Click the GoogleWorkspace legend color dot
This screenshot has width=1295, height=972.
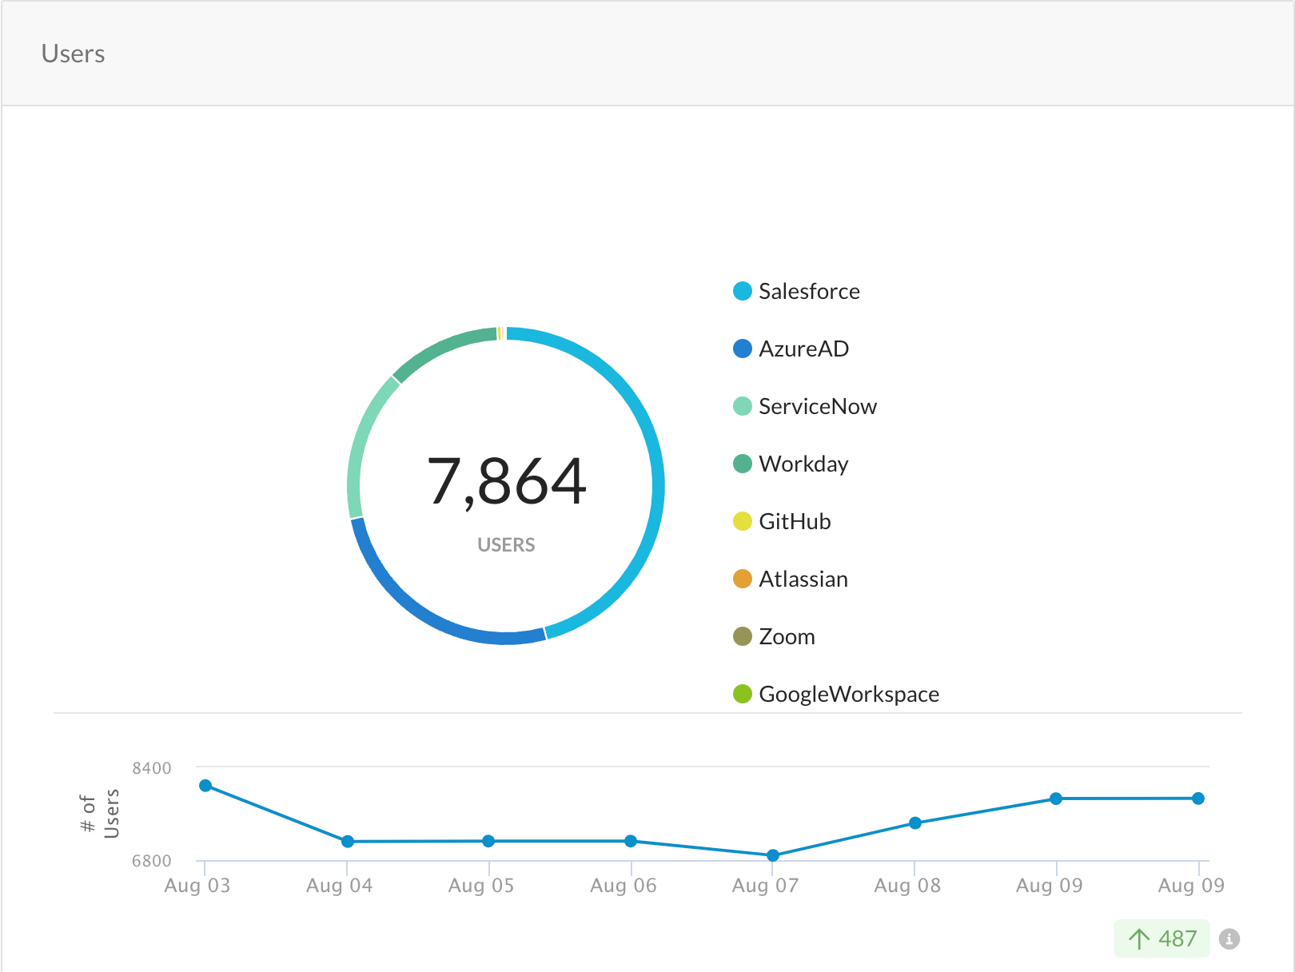click(x=743, y=694)
